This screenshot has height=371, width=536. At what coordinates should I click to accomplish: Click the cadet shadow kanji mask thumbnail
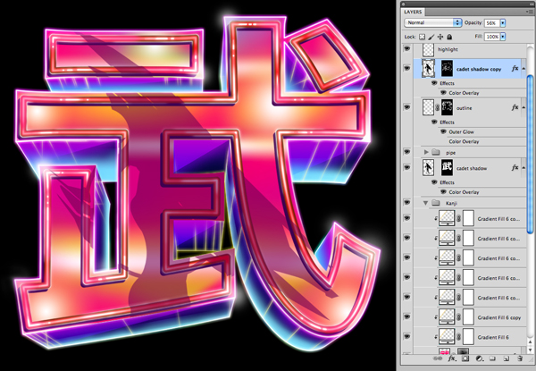coord(447,168)
